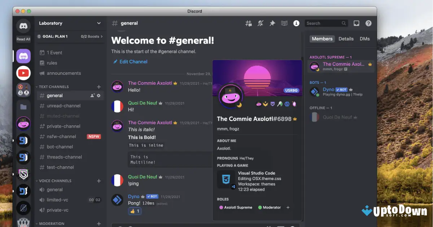Open pinned messages
433x227 pixels.
click(272, 23)
